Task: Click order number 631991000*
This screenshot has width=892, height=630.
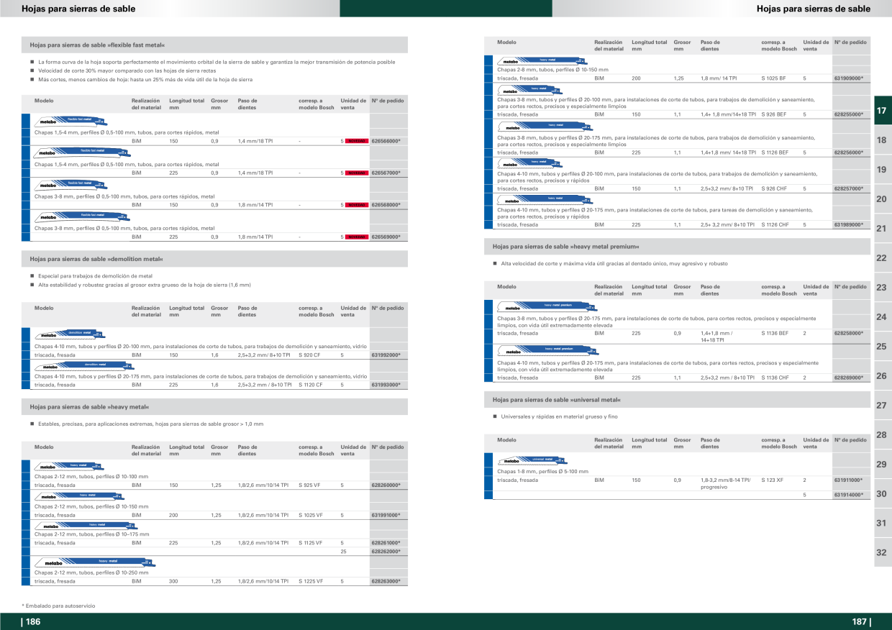Action: coord(386,515)
